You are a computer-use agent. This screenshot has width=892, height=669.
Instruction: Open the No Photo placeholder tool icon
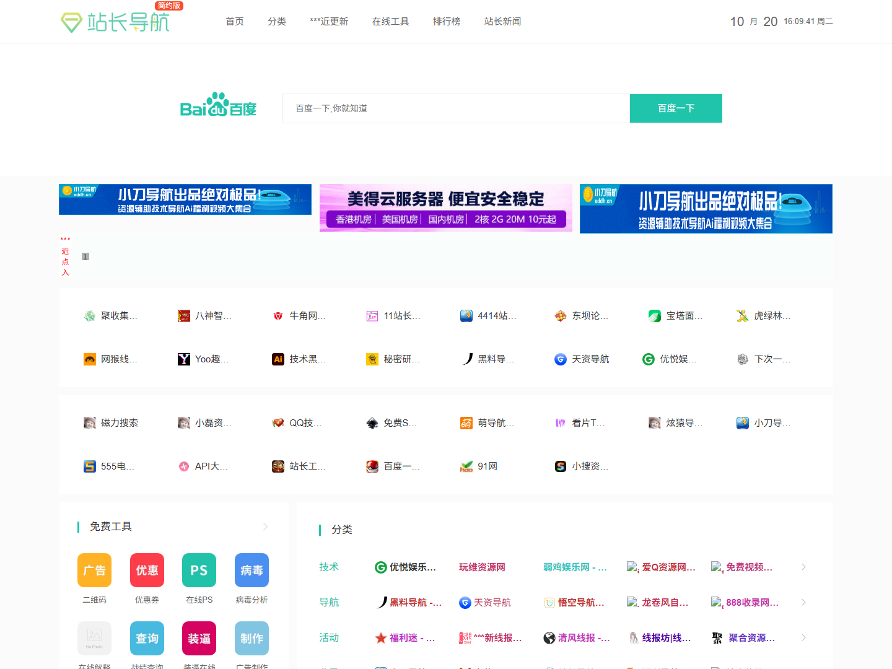94,638
